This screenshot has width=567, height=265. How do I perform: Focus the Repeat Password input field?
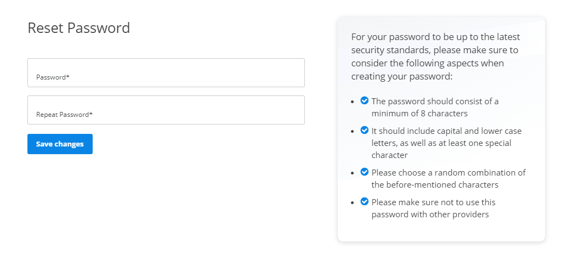tap(166, 110)
